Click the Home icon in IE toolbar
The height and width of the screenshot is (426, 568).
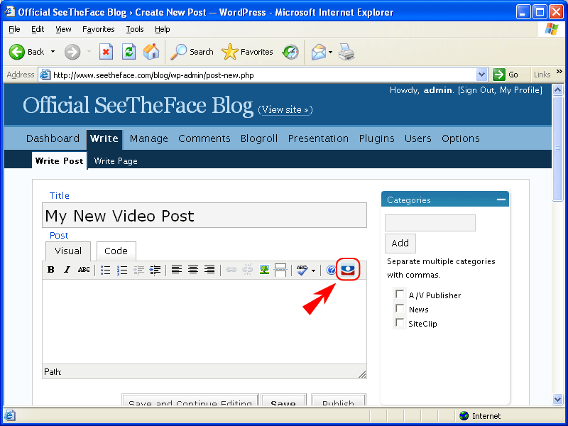coord(151,52)
